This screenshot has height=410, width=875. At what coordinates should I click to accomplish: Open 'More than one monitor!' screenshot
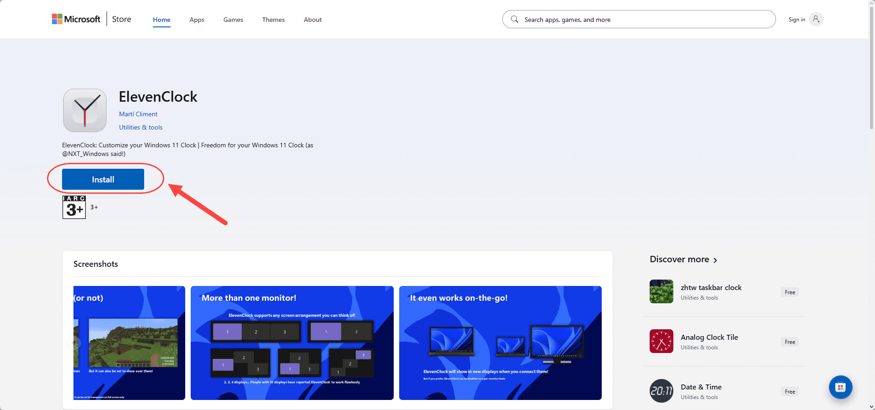[292, 343]
